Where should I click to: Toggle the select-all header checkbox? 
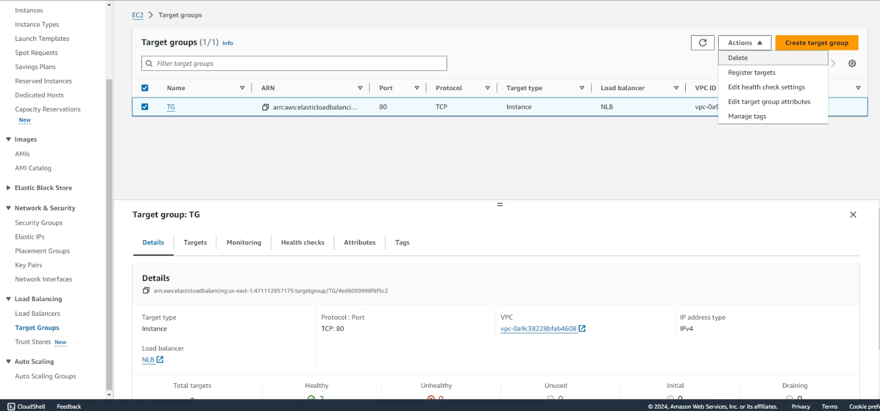coord(145,88)
